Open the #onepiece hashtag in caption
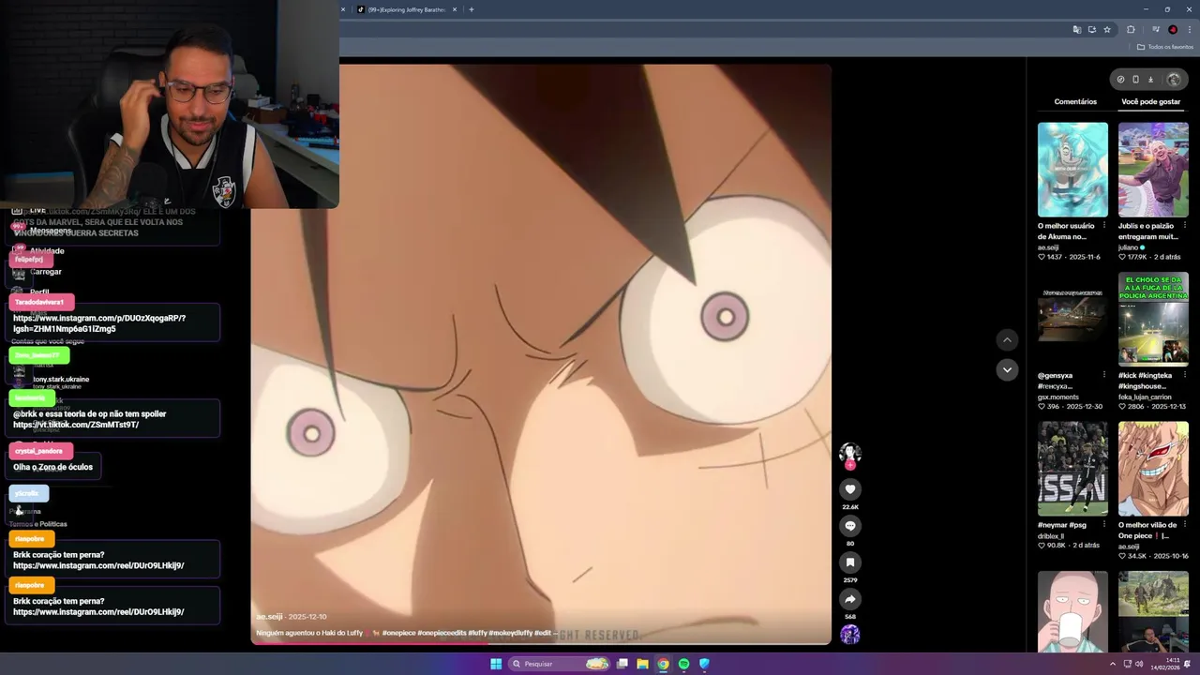Screen dimensions: 1200x675 click(x=399, y=633)
